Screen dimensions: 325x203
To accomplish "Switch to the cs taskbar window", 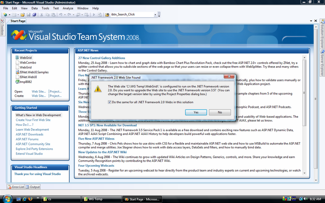I will pyautogui.click(x=61, y=199).
